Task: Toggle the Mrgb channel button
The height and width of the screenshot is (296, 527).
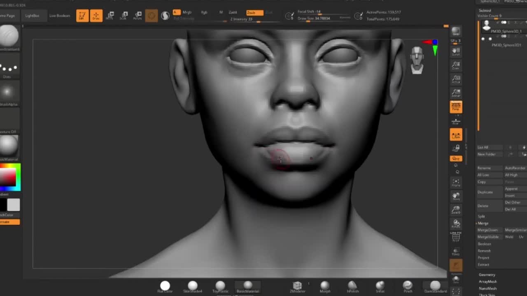Action: (x=187, y=12)
